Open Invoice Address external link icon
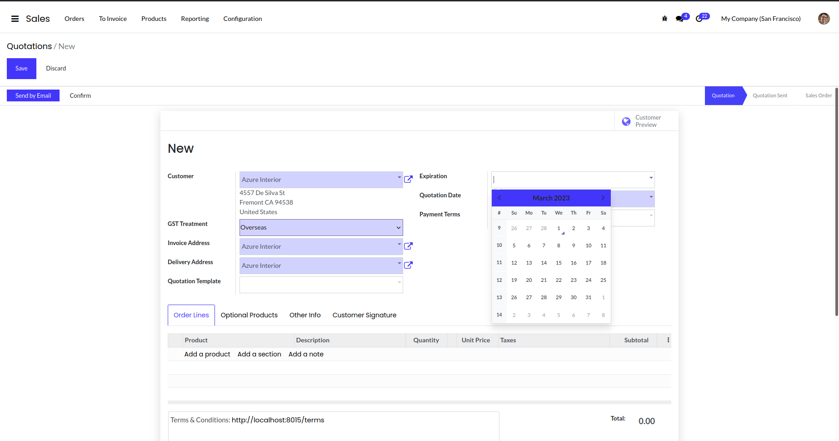This screenshot has height=441, width=839. pos(408,246)
